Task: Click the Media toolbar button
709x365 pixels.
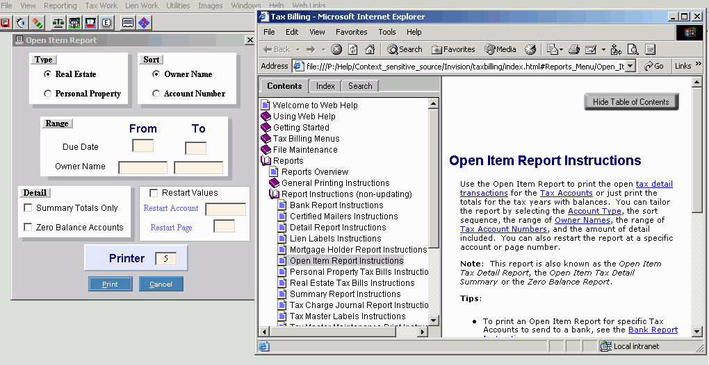Action: point(500,49)
